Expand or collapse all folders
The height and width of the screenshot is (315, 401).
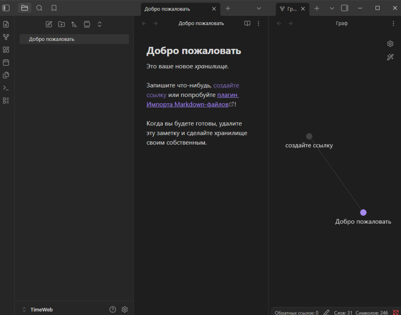pos(100,24)
